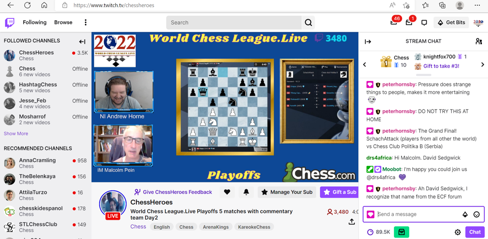
Task: Go to the Twitch home logo
Action: 10,23
